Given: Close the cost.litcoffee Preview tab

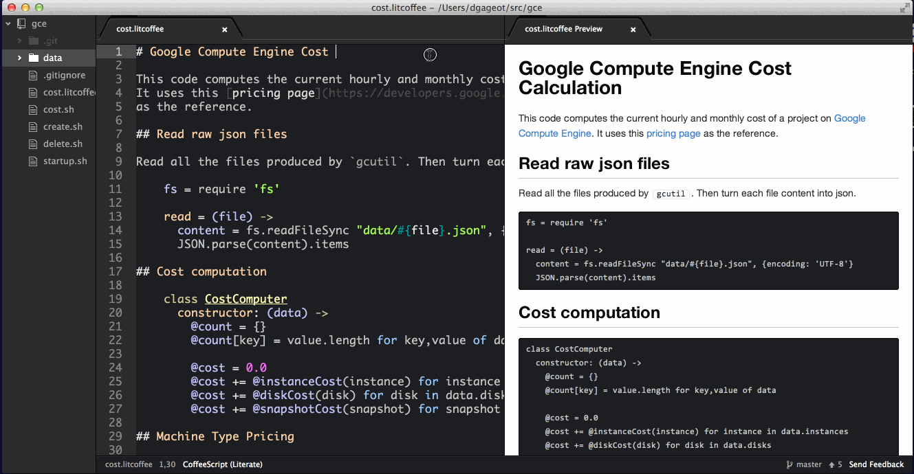Looking at the screenshot, I should [x=633, y=30].
